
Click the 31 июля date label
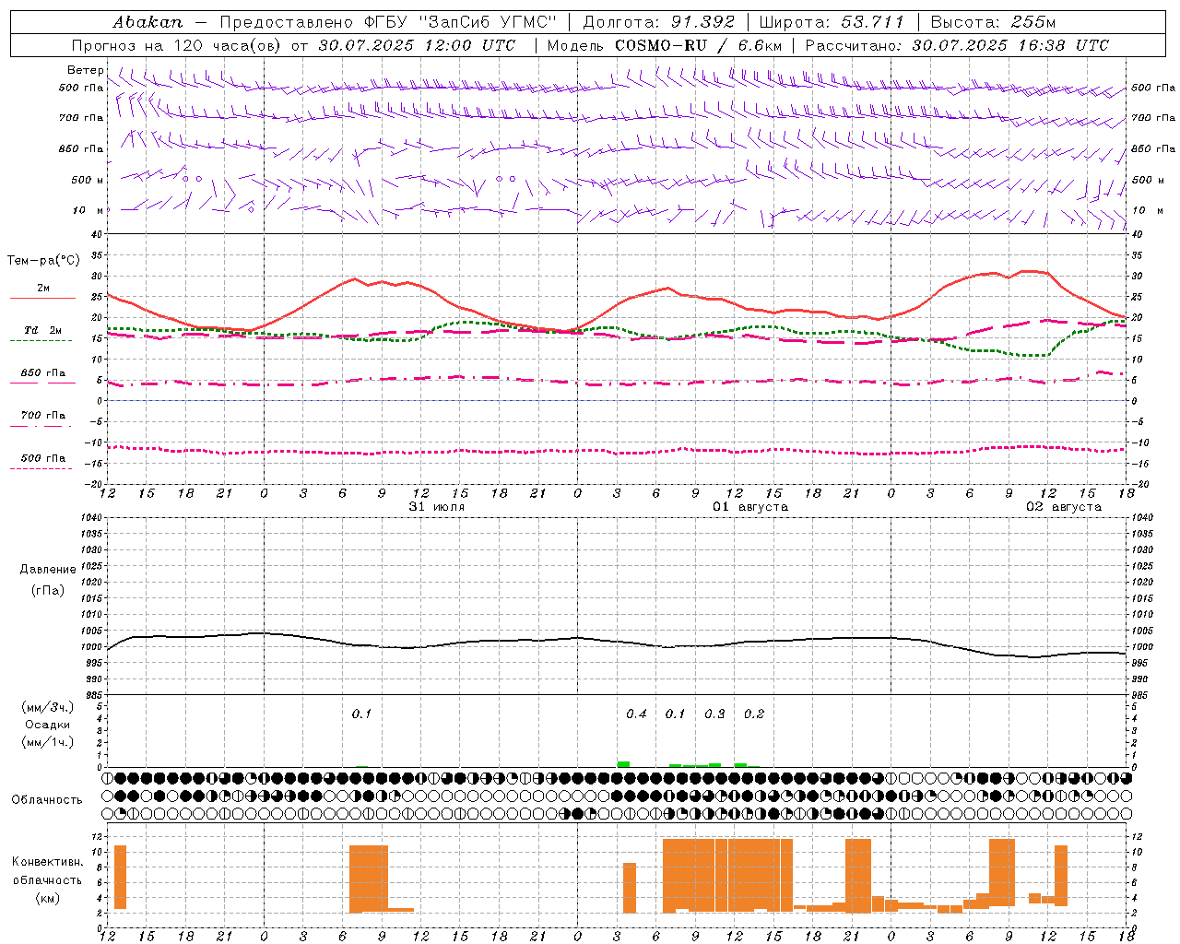point(437,507)
